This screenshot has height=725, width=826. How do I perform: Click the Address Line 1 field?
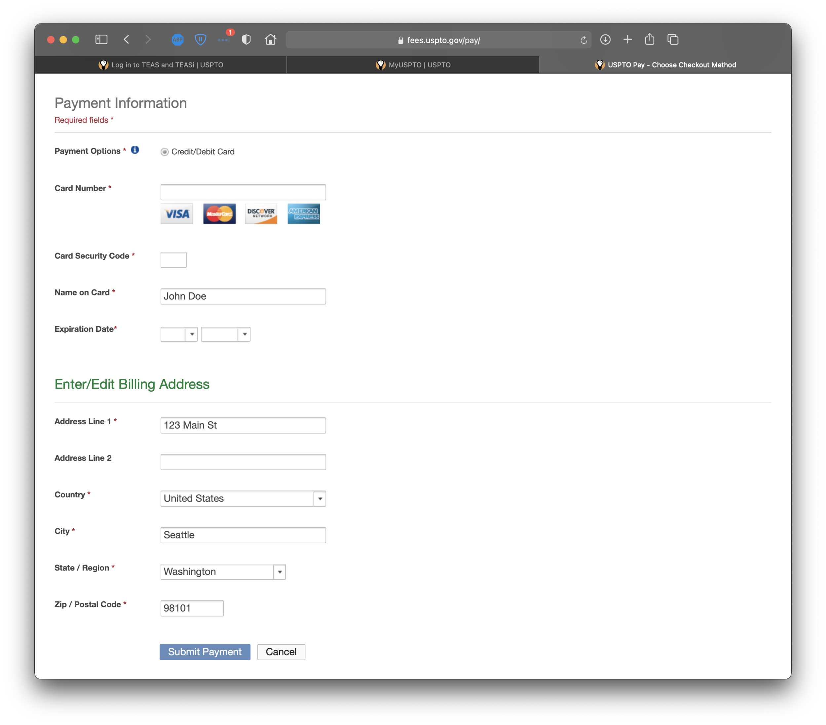coord(243,425)
